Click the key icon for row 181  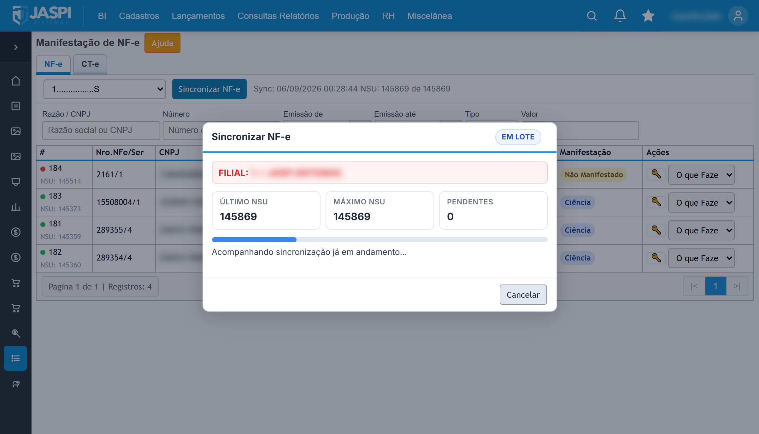656,230
